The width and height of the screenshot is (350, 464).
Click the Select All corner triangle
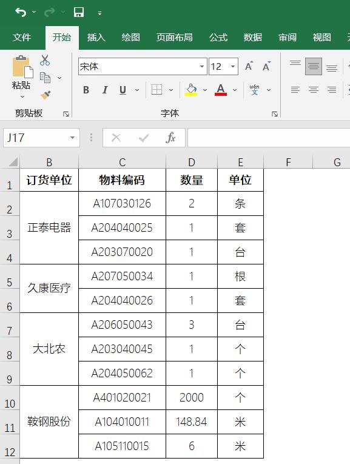click(x=13, y=162)
